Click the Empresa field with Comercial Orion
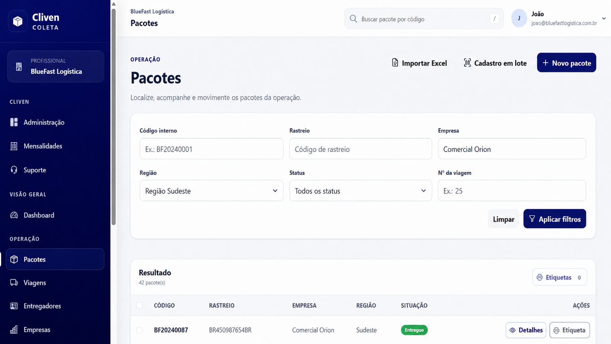Screen dimensions: 611x344 (512, 149)
